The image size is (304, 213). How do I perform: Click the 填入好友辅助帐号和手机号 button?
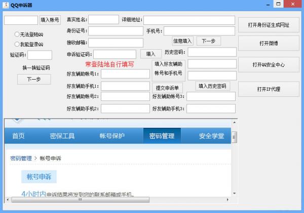pyautogui.click(x=169, y=70)
